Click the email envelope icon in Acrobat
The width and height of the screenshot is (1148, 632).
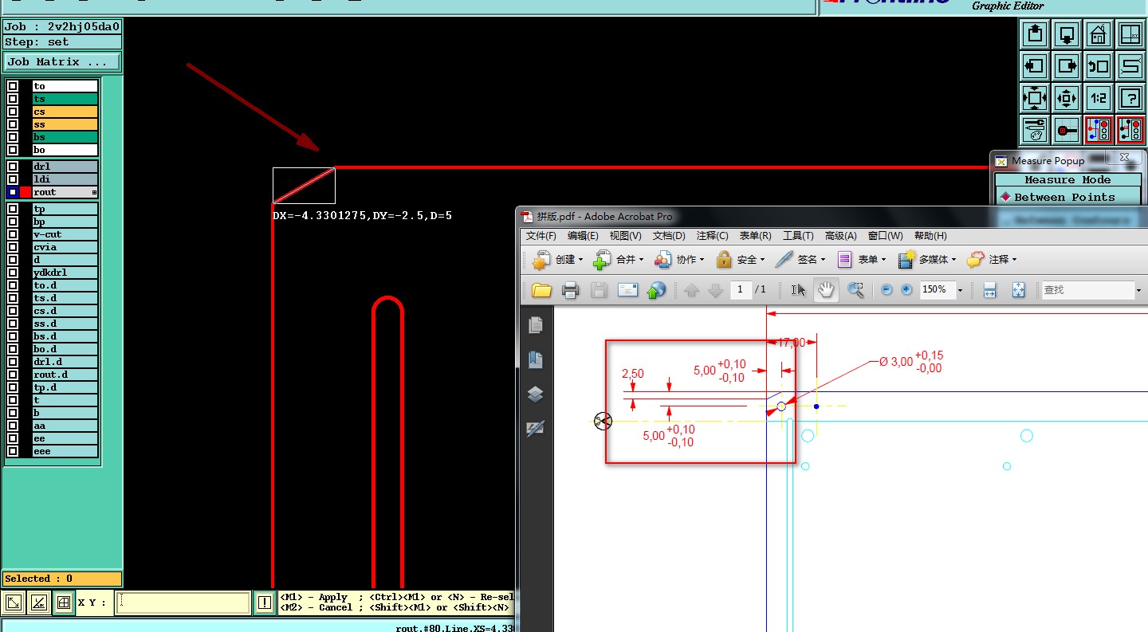pyautogui.click(x=628, y=290)
